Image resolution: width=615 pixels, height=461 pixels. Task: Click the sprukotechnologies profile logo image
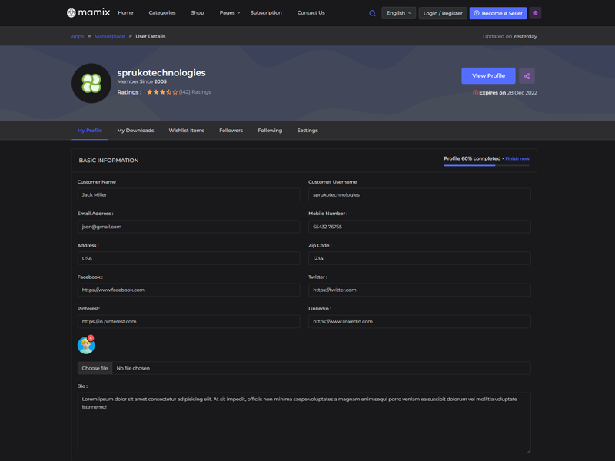(91, 83)
